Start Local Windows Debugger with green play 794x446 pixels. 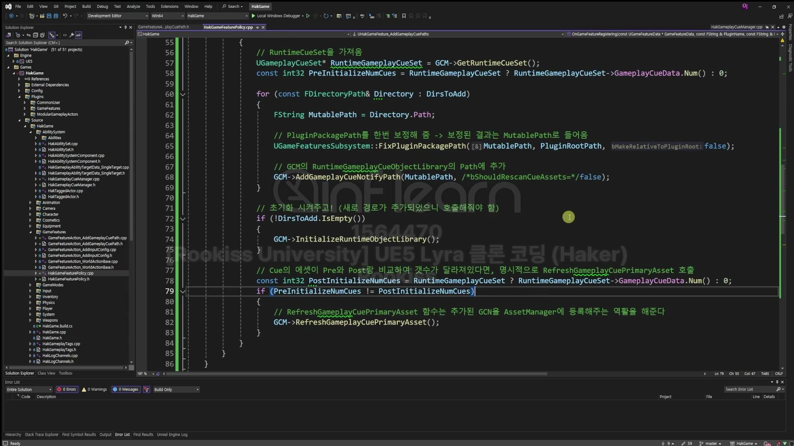pos(254,16)
